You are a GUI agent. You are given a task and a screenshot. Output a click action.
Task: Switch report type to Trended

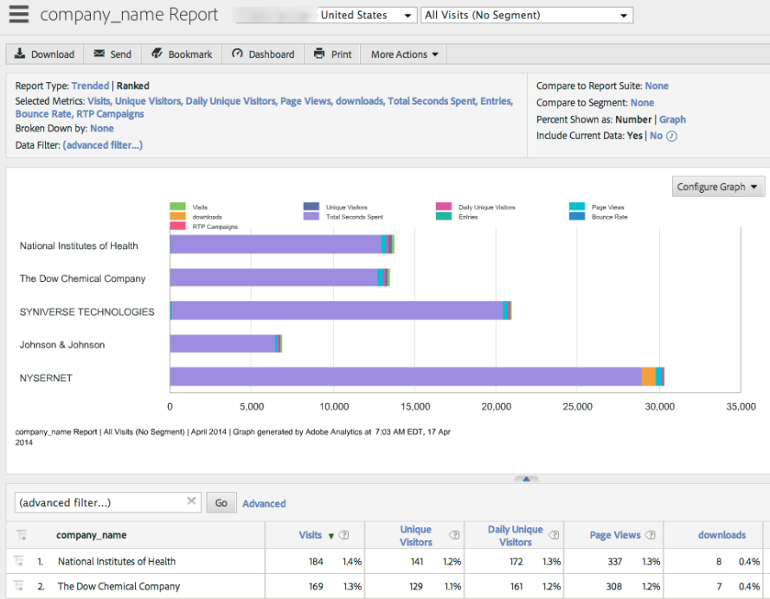pos(90,86)
